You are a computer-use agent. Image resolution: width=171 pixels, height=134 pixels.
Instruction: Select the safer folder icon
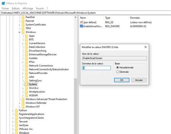(x=26, y=77)
